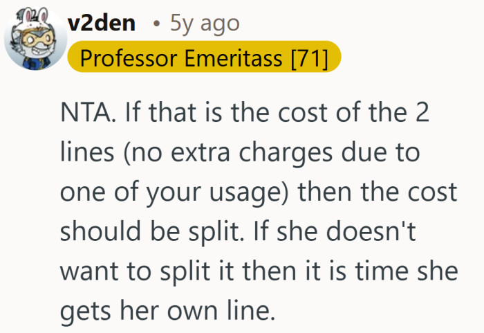The height and width of the screenshot is (333, 484).
Task: Click the line starting "want to split it"
Action: click(259, 271)
